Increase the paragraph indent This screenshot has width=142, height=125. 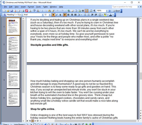96,15
